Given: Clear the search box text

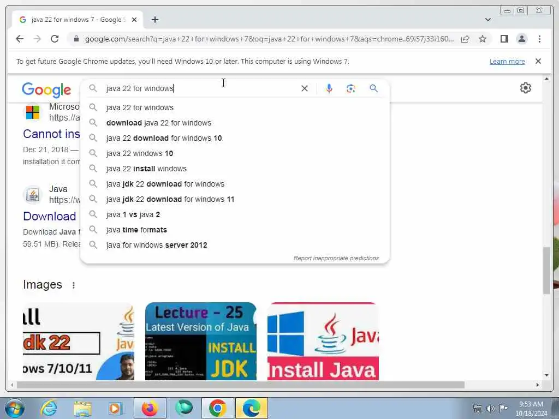Looking at the screenshot, I should pyautogui.click(x=305, y=88).
